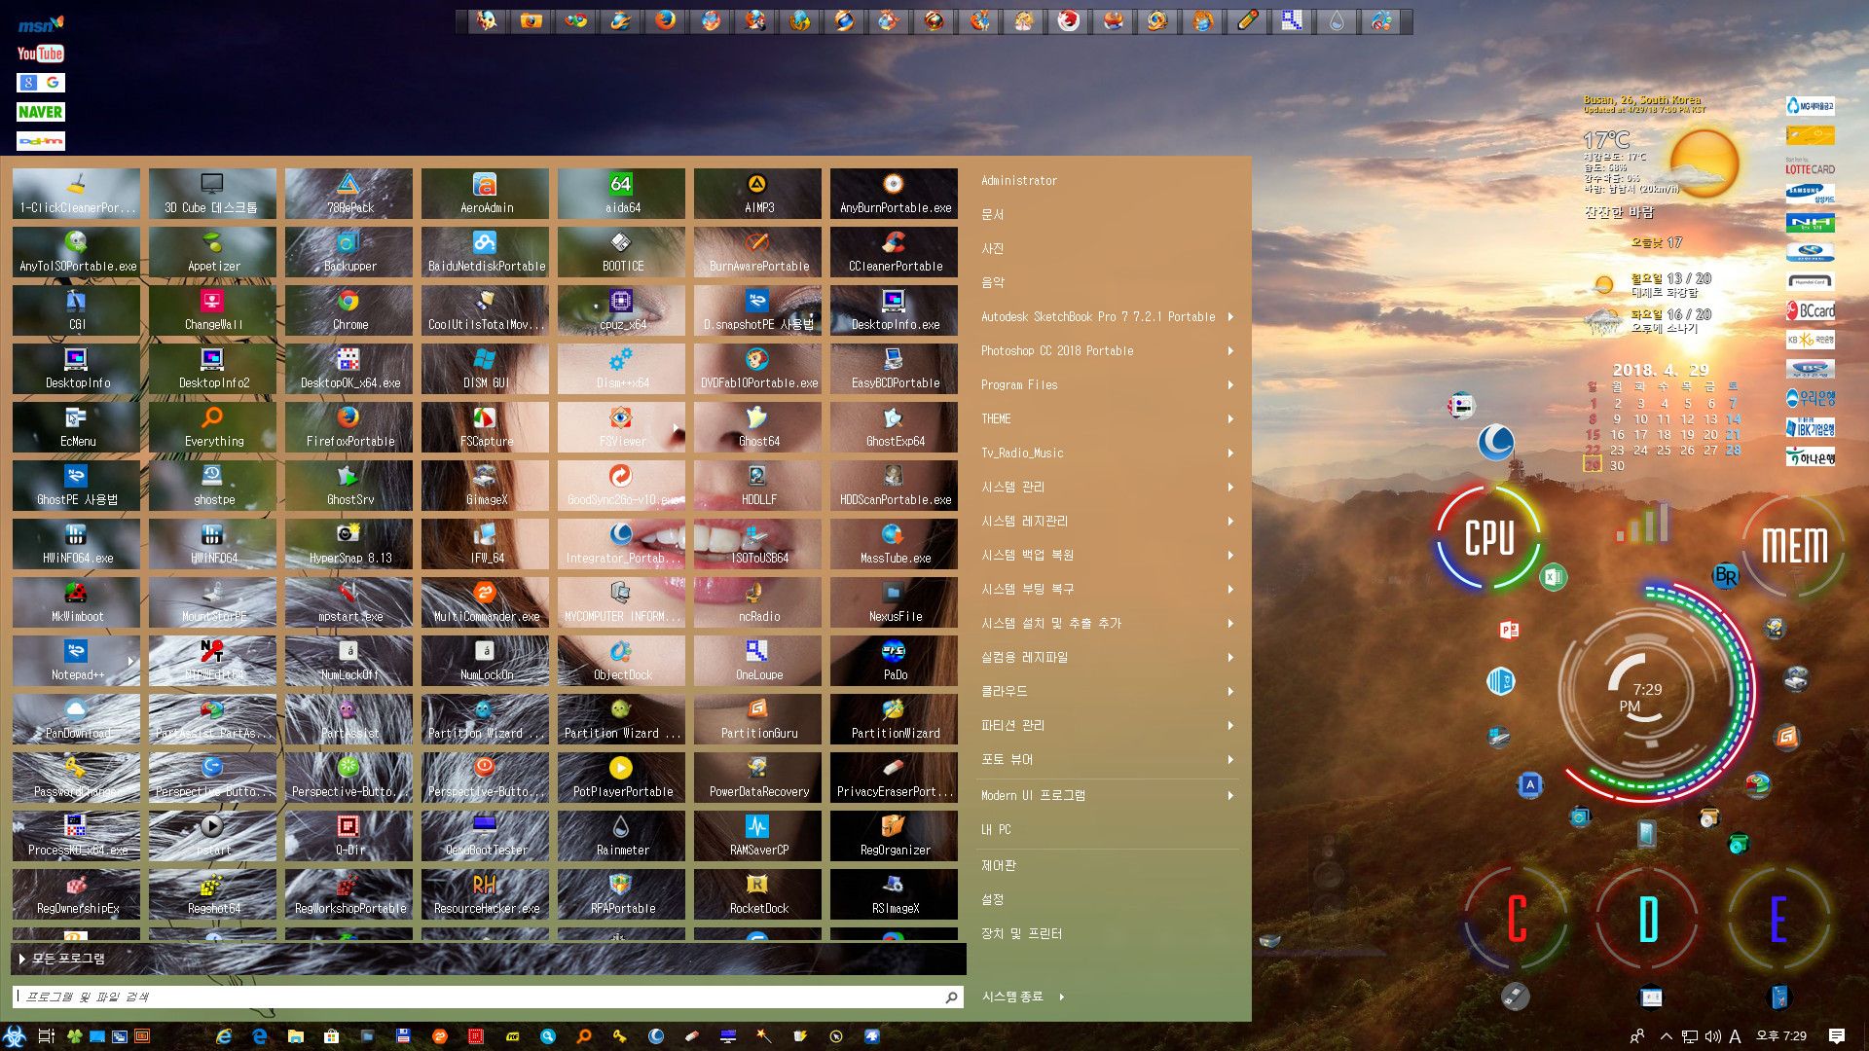
Task: Click the MEM meter gadget
Action: tap(1794, 545)
